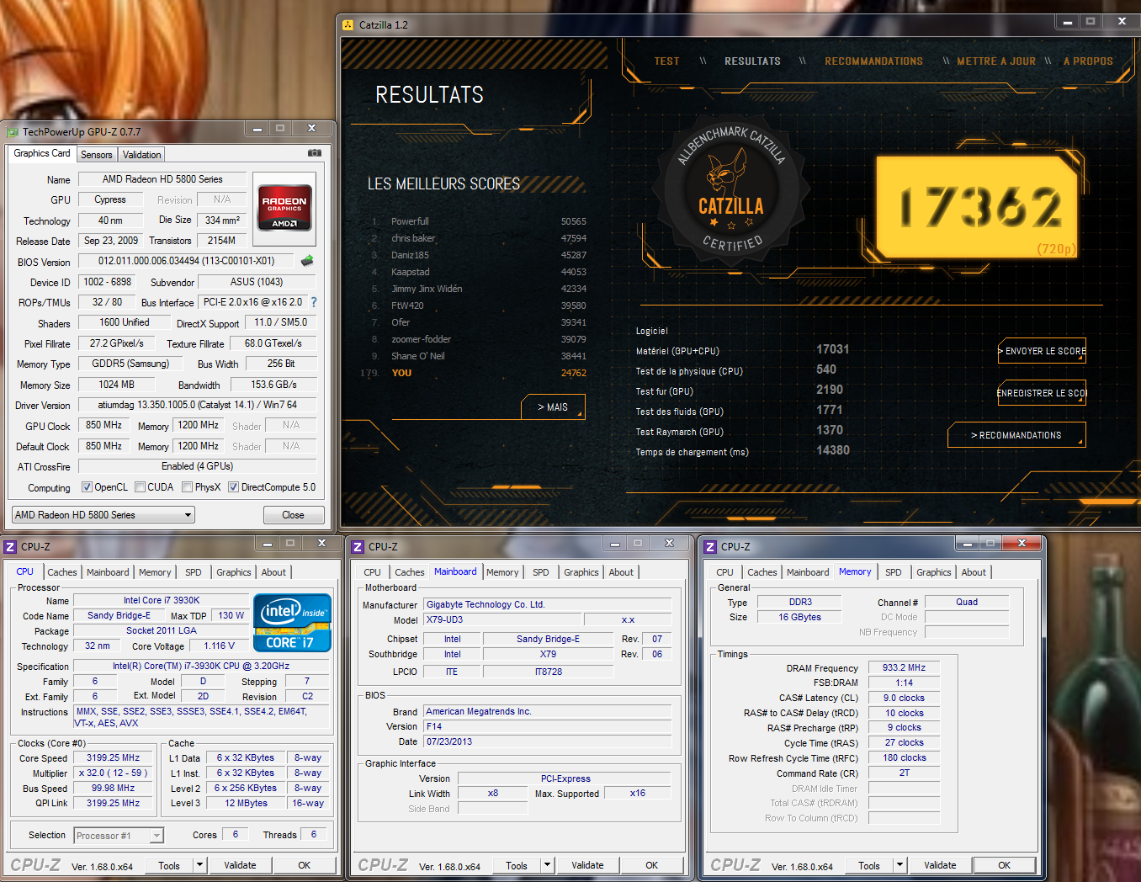1141x882 pixels.
Task: Click the ENREGISTRER LE SCORE button
Action: [1042, 393]
